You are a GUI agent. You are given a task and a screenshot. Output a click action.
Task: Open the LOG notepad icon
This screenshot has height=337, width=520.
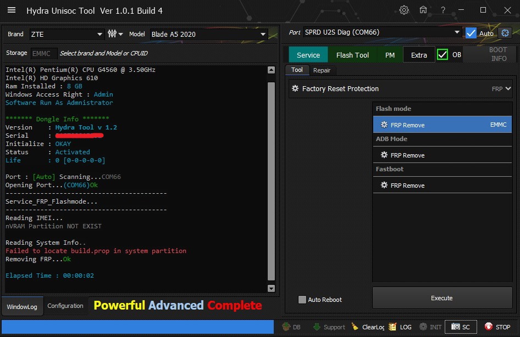[392, 327]
